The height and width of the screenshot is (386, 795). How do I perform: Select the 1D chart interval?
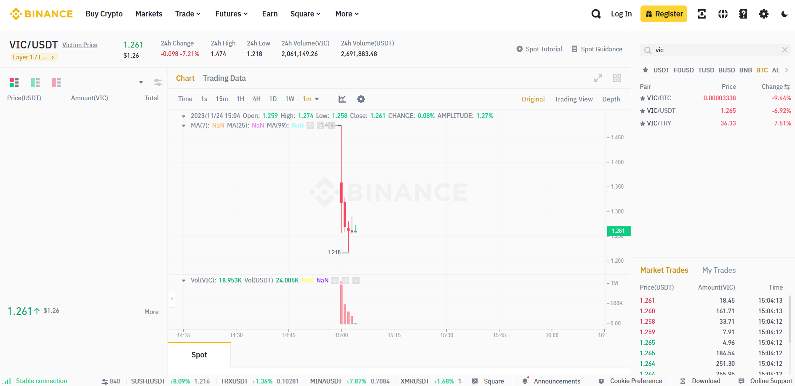tap(273, 99)
